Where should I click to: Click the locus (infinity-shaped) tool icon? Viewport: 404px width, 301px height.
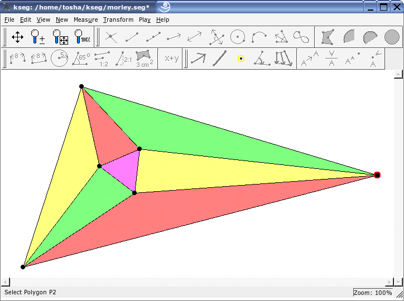(x=302, y=37)
